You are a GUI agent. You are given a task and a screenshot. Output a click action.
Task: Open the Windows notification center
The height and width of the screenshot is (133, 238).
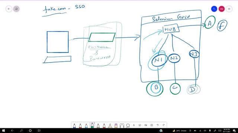click(234, 131)
